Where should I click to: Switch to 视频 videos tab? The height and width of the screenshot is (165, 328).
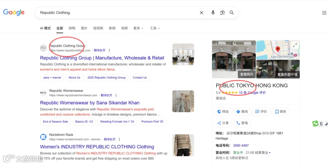point(124,28)
